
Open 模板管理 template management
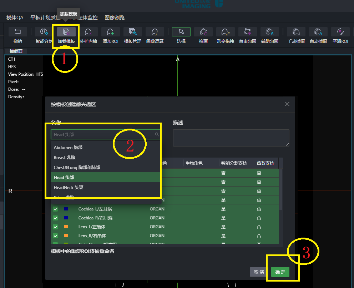point(132,35)
